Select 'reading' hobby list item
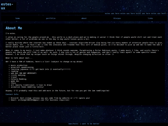The image size is (168, 126). pos(14,71)
